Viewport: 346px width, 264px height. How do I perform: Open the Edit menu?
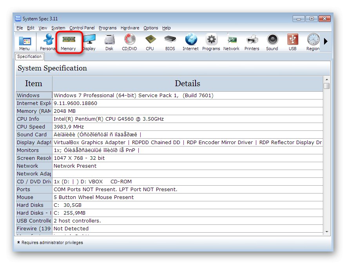coord(31,28)
